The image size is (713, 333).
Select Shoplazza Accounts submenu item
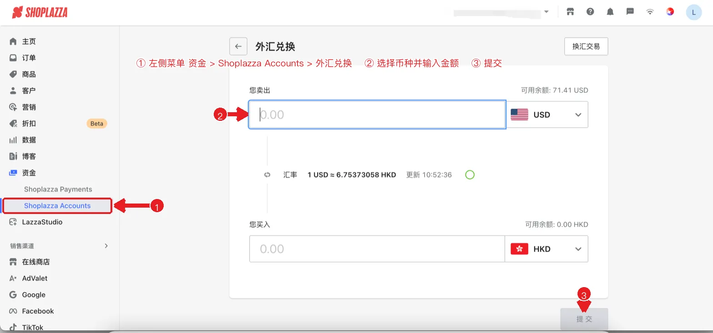(57, 206)
